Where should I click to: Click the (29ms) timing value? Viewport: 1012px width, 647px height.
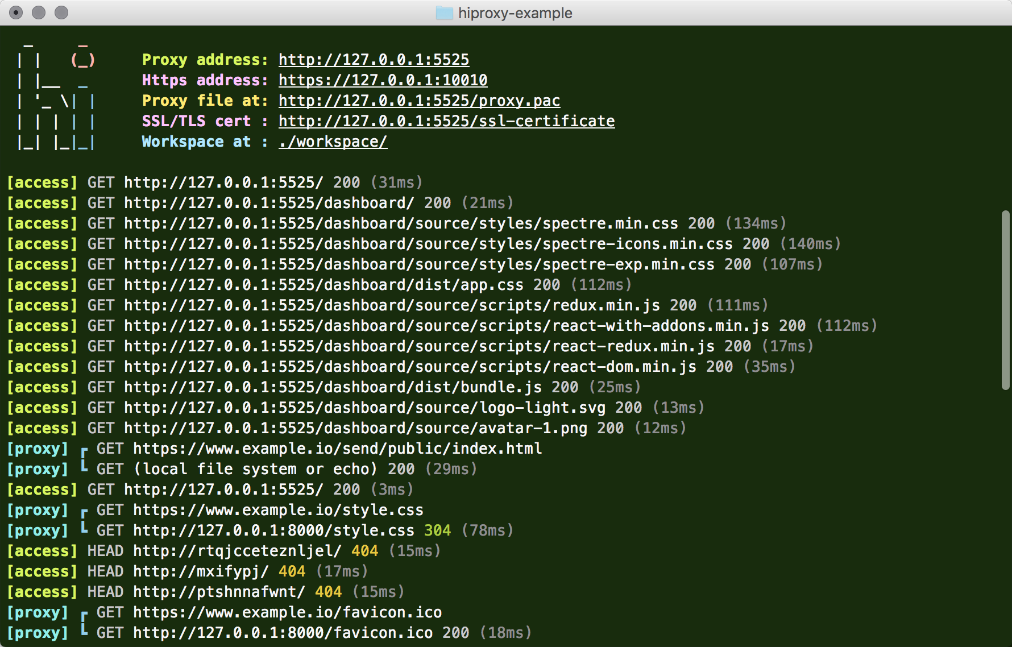[x=451, y=469]
